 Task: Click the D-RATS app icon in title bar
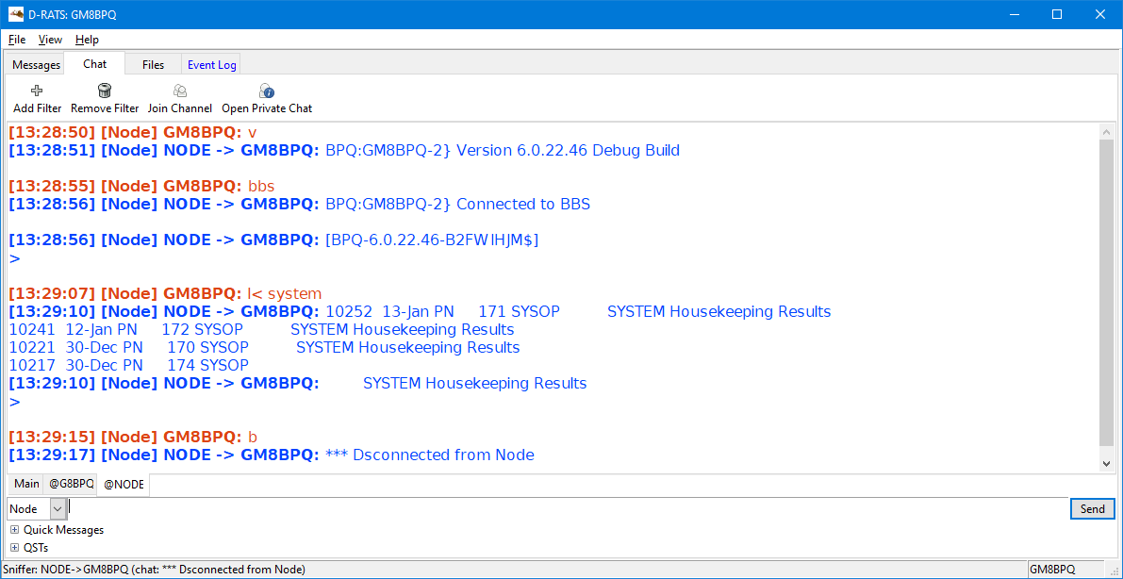pos(16,14)
